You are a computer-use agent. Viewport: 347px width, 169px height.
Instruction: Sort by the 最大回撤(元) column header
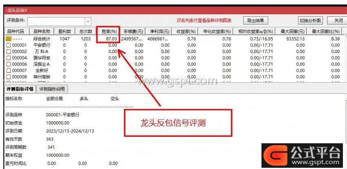[x=291, y=31]
